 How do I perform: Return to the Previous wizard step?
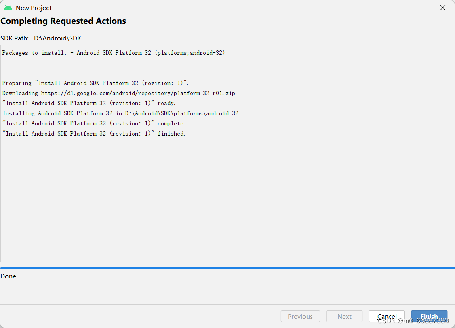300,316
